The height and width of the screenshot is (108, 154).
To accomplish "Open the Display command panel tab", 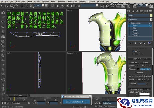I will tap(146, 11).
